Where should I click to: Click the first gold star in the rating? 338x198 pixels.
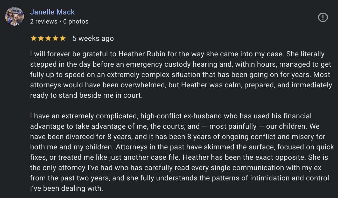(x=33, y=39)
